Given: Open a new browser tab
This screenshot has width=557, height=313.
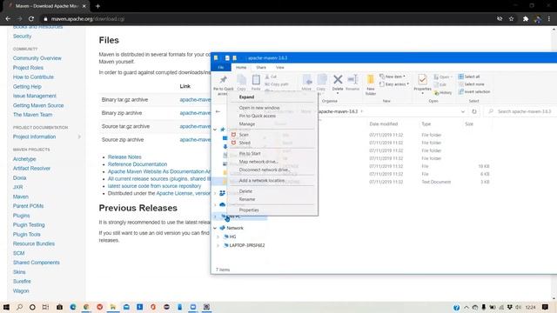Looking at the screenshot, I should (97, 6).
